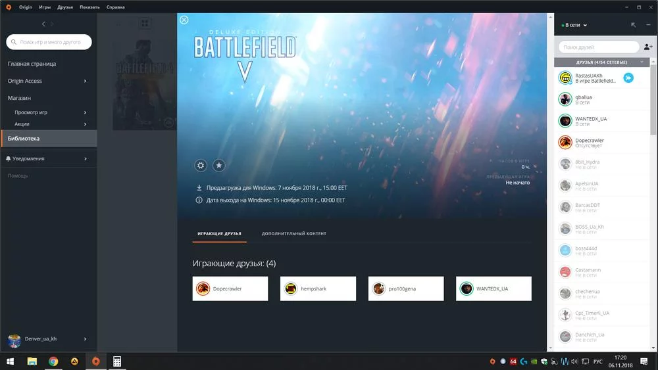This screenshot has width=658, height=370.
Task: Open the online status dropdown В сети
Action: pyautogui.click(x=574, y=25)
